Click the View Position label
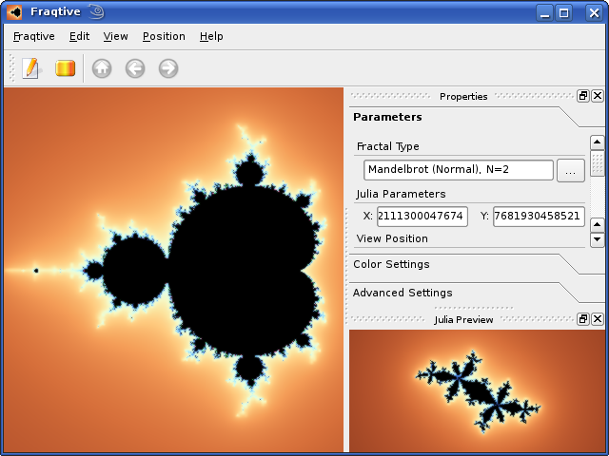The height and width of the screenshot is (456, 609). pos(392,238)
